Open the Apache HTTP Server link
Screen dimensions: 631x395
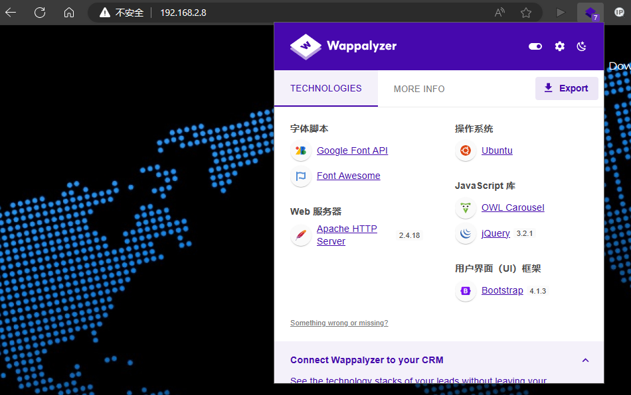click(347, 235)
